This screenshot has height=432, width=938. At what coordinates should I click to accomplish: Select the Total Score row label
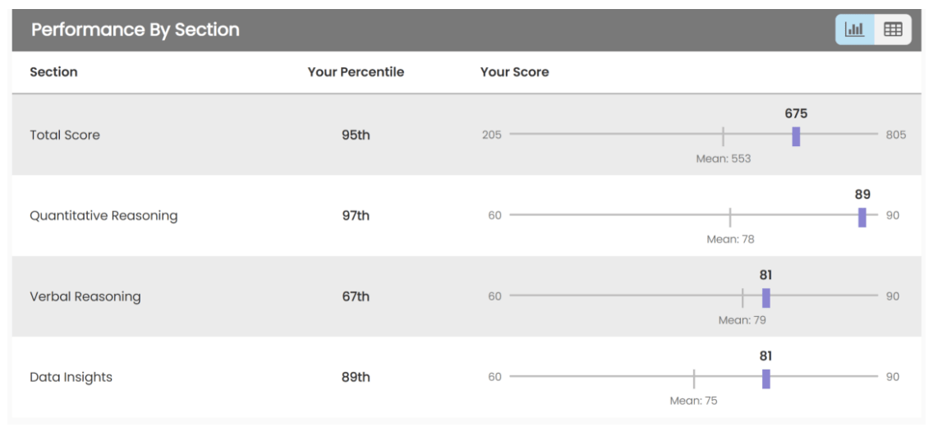click(x=65, y=136)
